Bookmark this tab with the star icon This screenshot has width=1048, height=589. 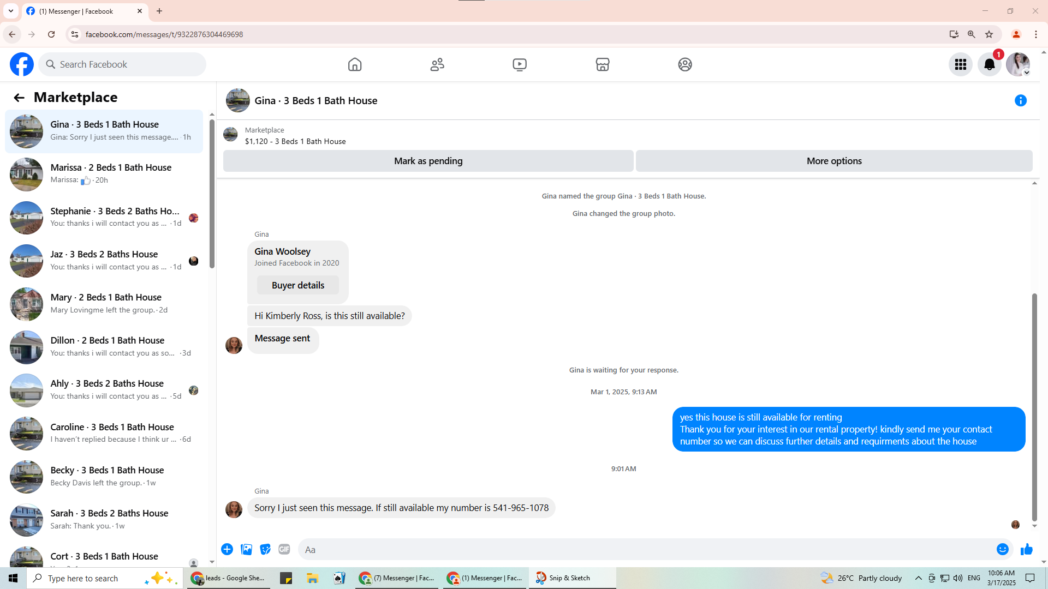pos(989,34)
